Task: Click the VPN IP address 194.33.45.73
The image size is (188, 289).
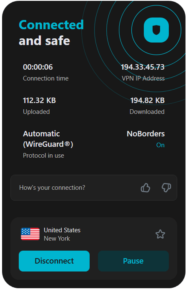Action: (x=143, y=67)
